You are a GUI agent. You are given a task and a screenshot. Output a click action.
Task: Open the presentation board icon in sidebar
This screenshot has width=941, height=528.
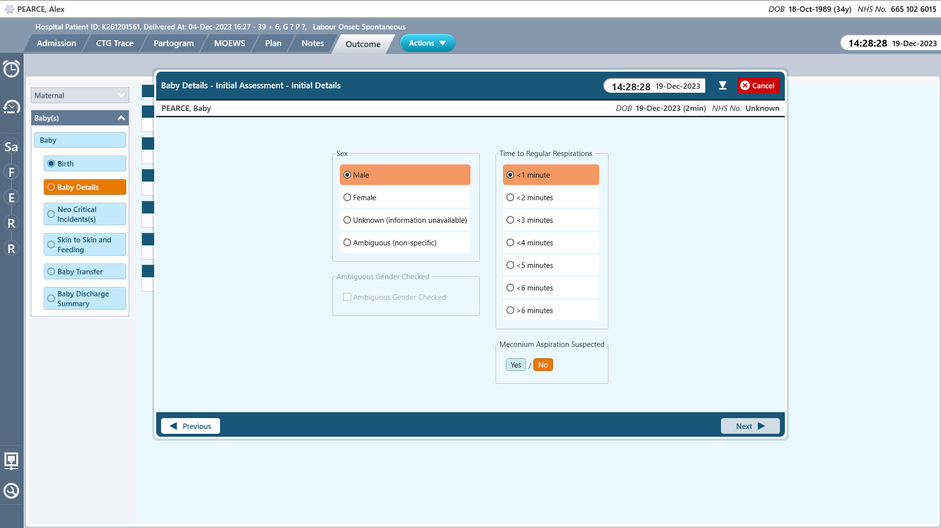click(11, 461)
